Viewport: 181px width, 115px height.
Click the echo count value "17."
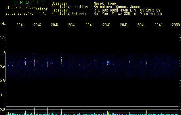[43, 14]
